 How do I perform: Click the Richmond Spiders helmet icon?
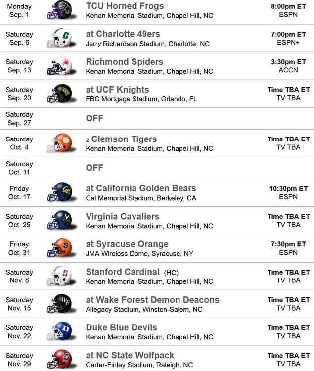[59, 66]
